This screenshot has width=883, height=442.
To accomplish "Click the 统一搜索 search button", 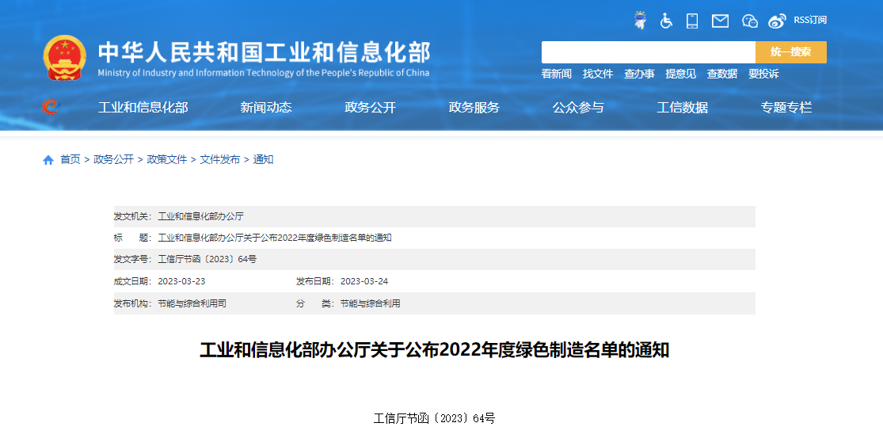I will tap(790, 52).
